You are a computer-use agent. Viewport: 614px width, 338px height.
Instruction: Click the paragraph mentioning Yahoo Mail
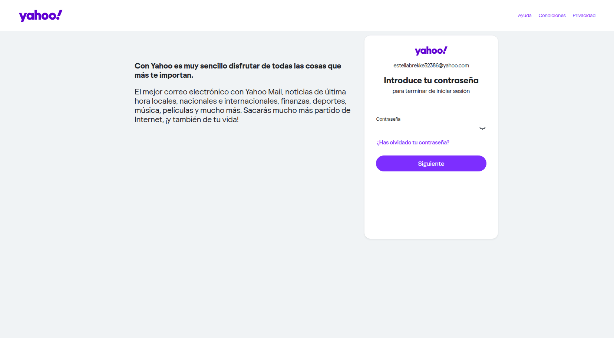click(x=242, y=106)
